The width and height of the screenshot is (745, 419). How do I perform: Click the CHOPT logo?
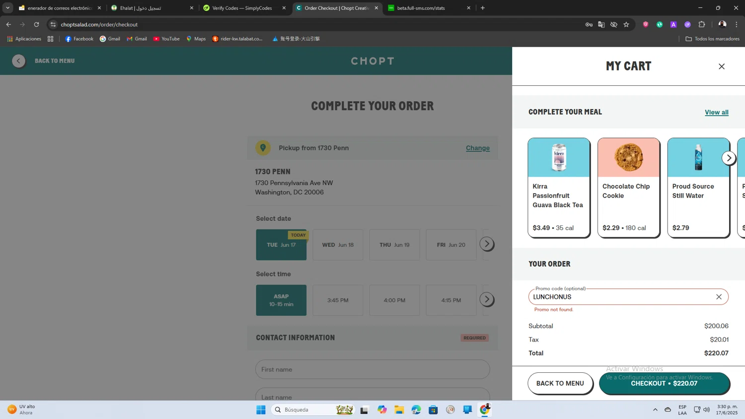coord(372,61)
